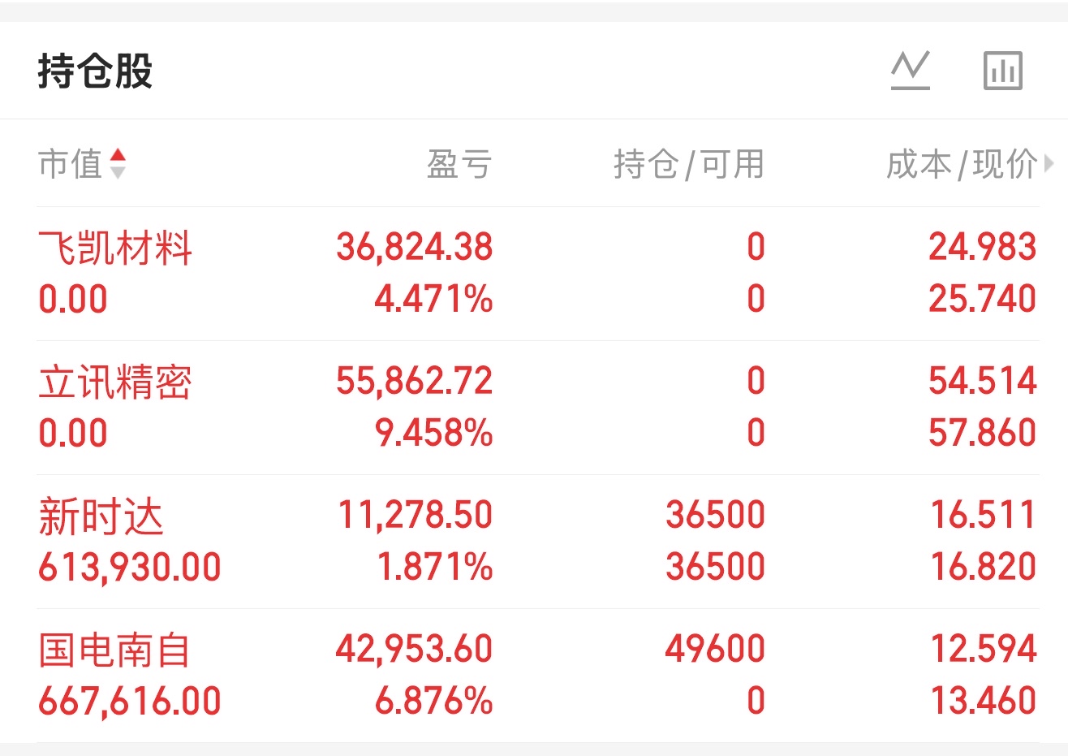Open the 新时达 stock holding
This screenshot has width=1068, height=756.
coord(101,516)
